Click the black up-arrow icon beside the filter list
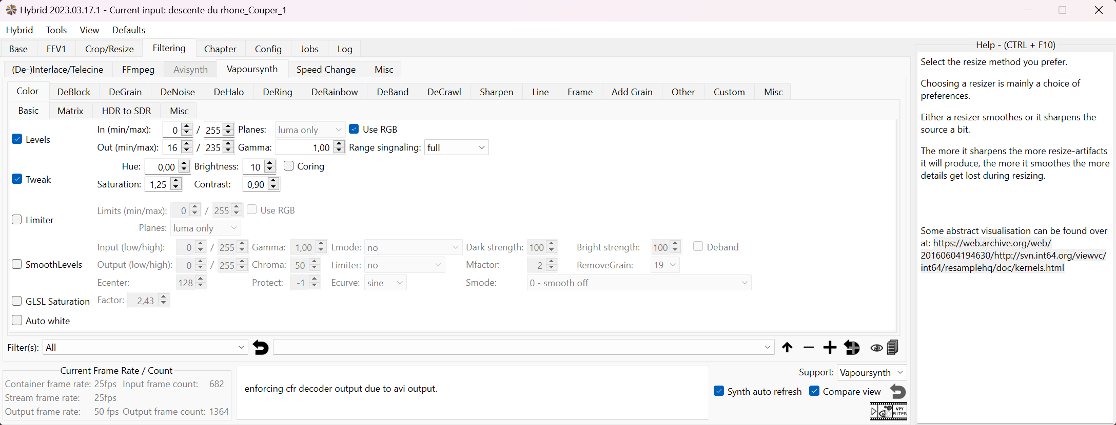1116x425 pixels. [x=787, y=348]
